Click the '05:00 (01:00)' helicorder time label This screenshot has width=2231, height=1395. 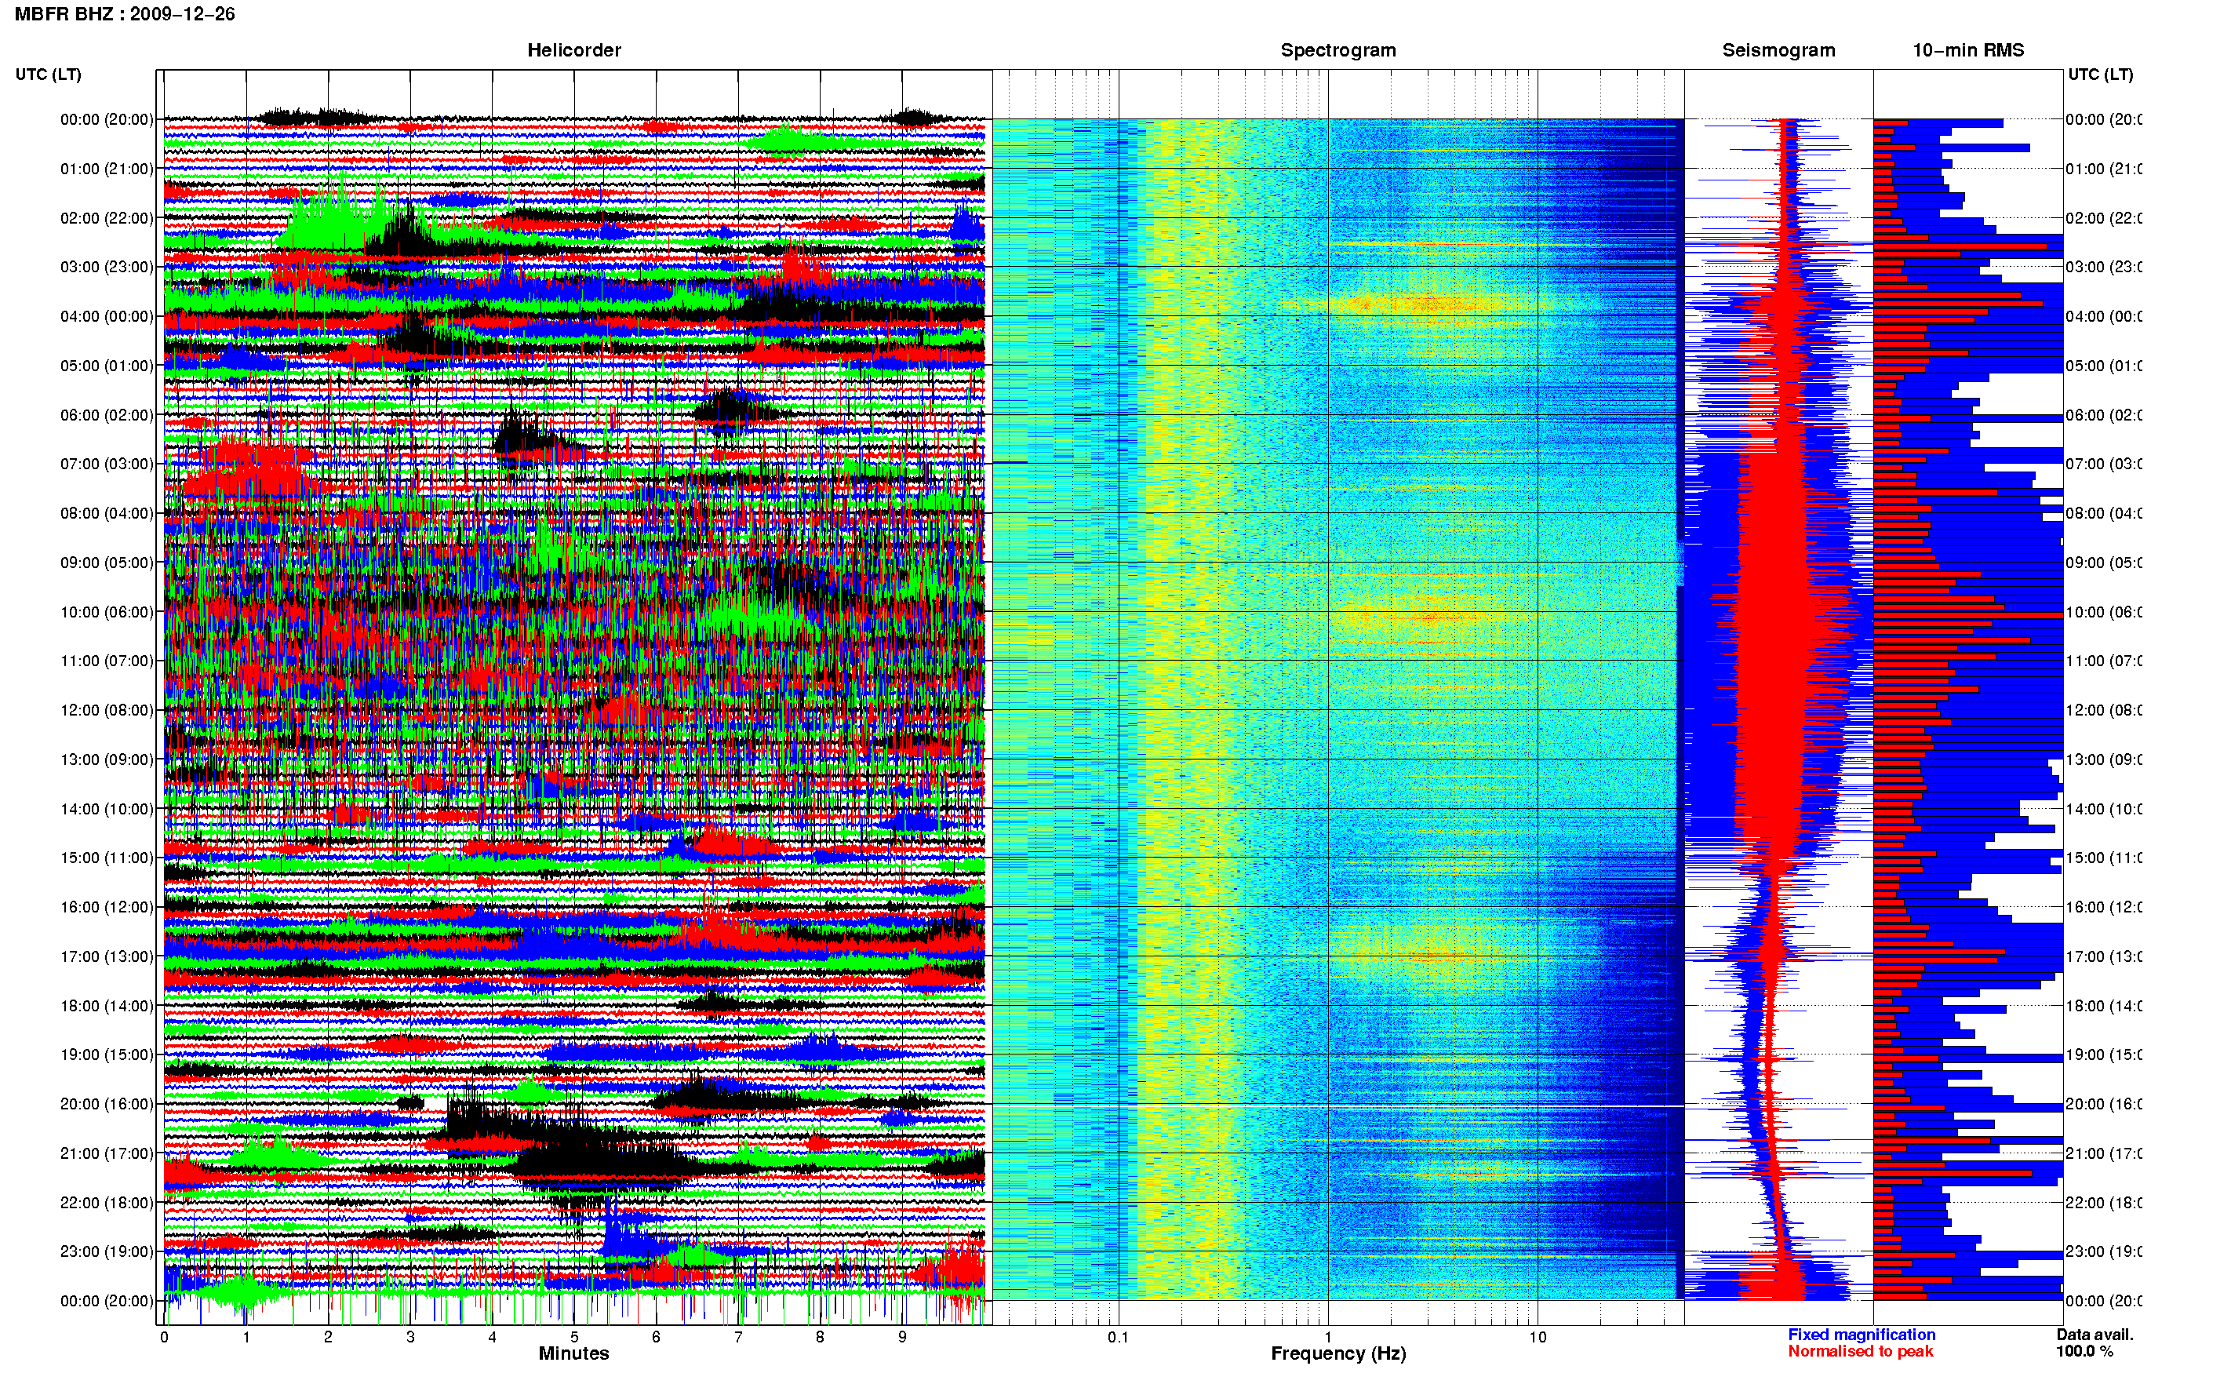coord(106,366)
